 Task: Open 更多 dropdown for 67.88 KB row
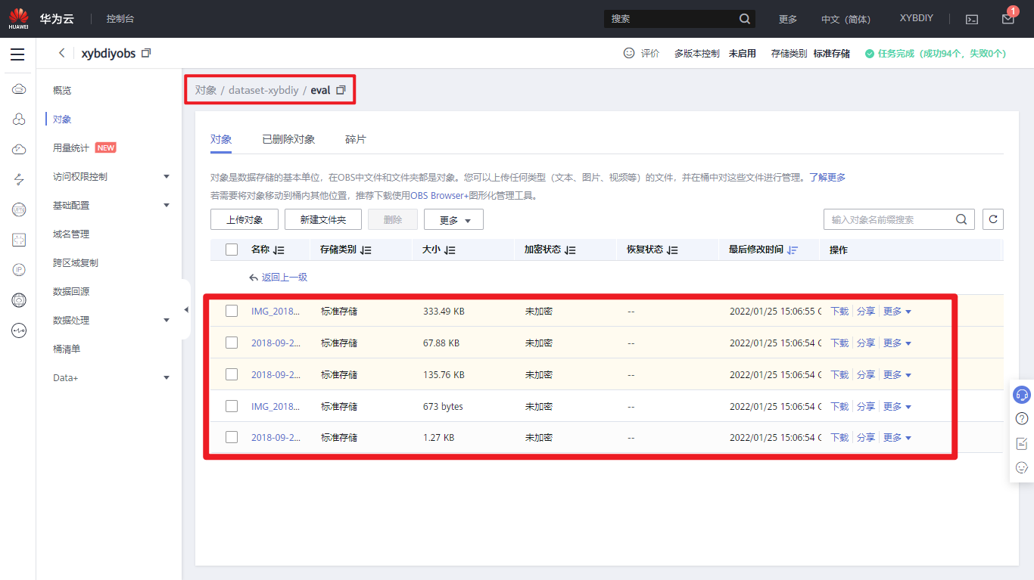coord(897,343)
